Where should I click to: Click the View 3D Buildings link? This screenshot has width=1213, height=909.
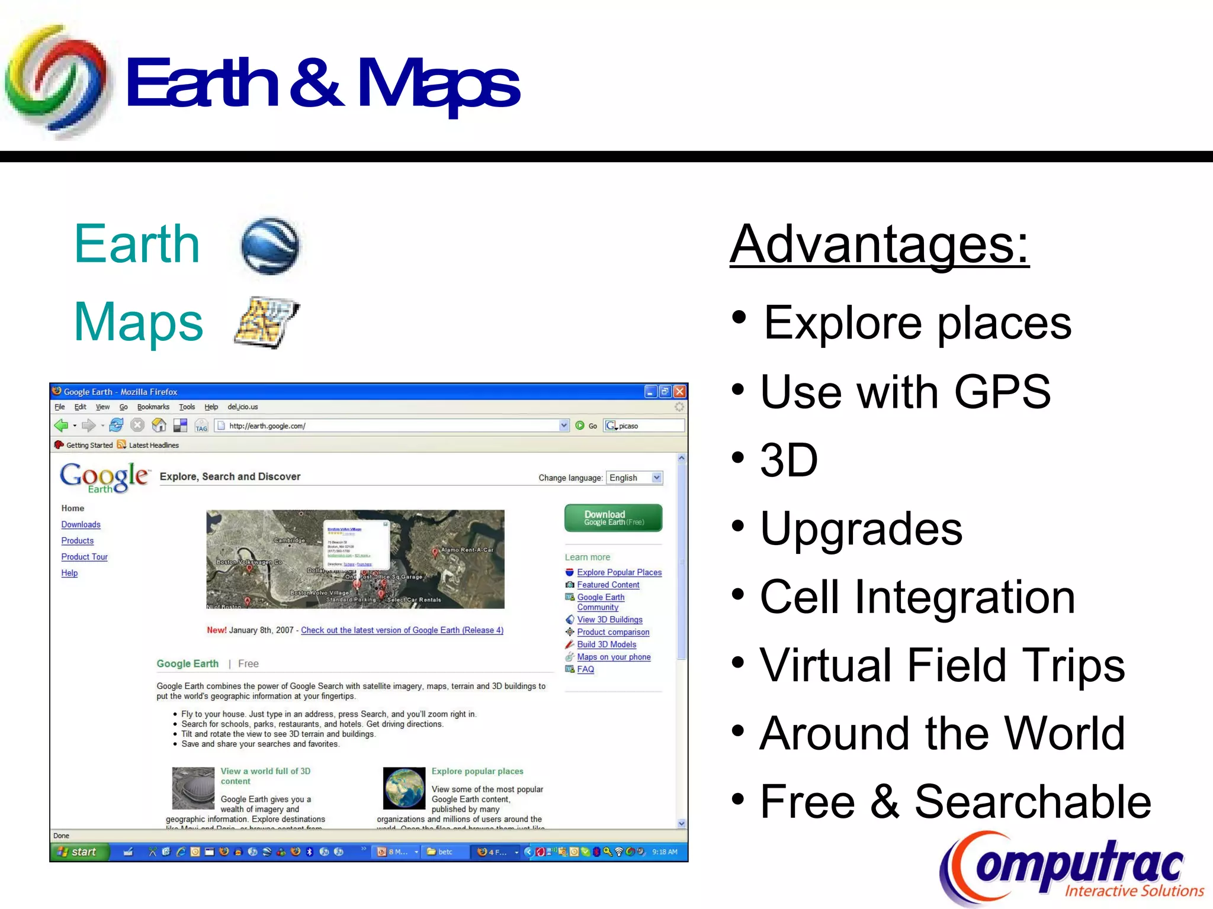pyautogui.click(x=610, y=620)
